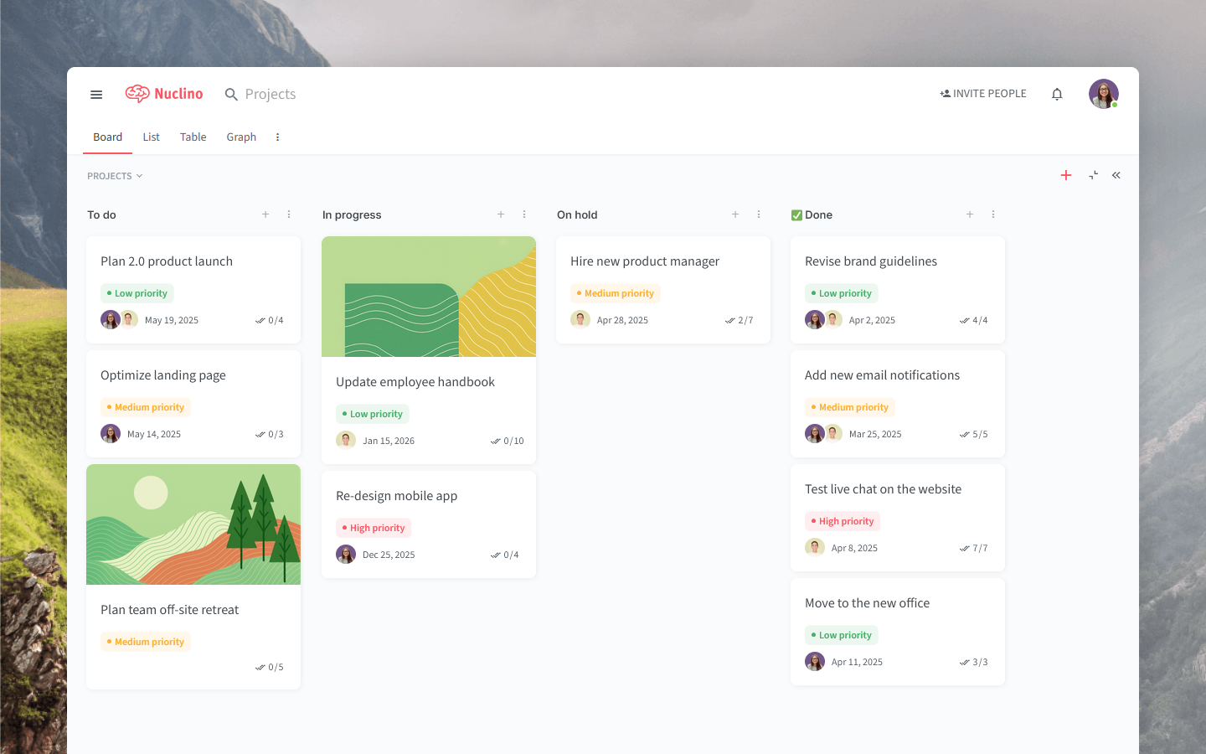Viewport: 1206px width, 754px height.
Task: Add a card to the To do column
Action: (x=265, y=214)
